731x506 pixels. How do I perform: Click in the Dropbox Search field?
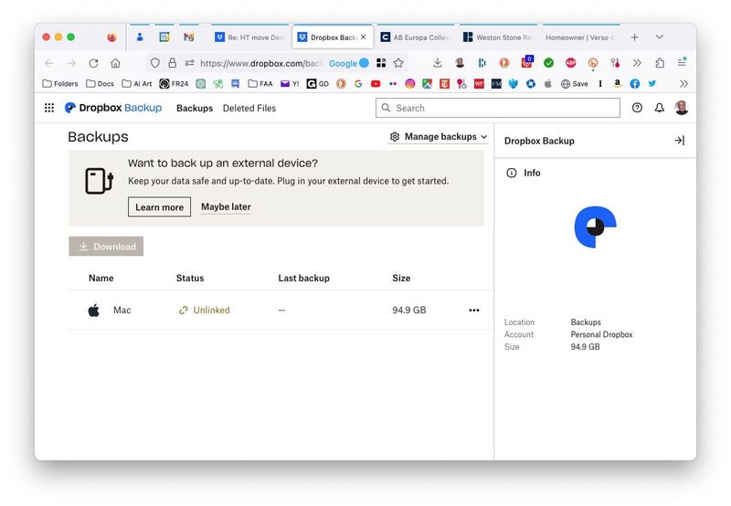point(503,108)
